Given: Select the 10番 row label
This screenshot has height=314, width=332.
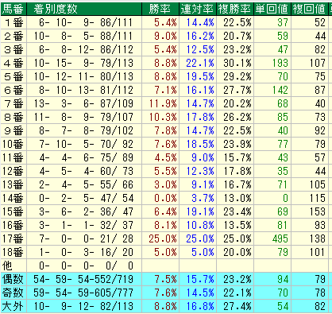Looking at the screenshot, I should pyautogui.click(x=14, y=144).
